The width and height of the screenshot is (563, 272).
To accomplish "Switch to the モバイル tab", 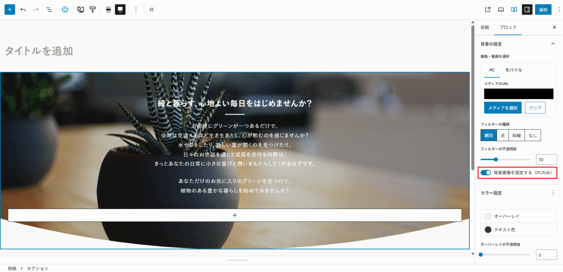I will click(514, 70).
